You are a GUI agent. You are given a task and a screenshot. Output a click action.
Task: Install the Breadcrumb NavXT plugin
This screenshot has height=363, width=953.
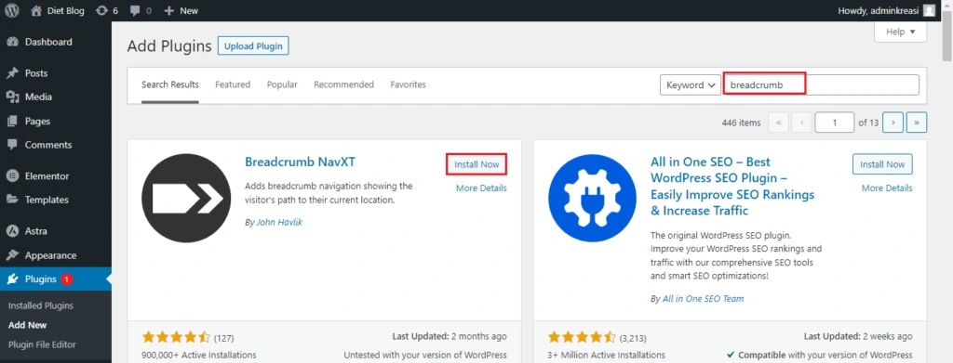pyautogui.click(x=476, y=164)
